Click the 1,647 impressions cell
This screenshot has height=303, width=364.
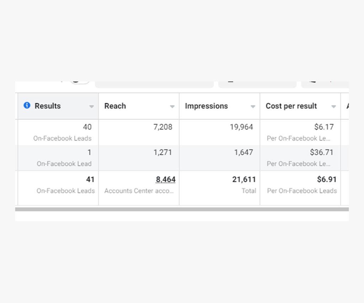point(220,158)
